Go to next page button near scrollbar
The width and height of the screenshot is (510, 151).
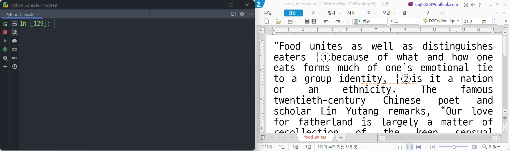tap(505, 130)
